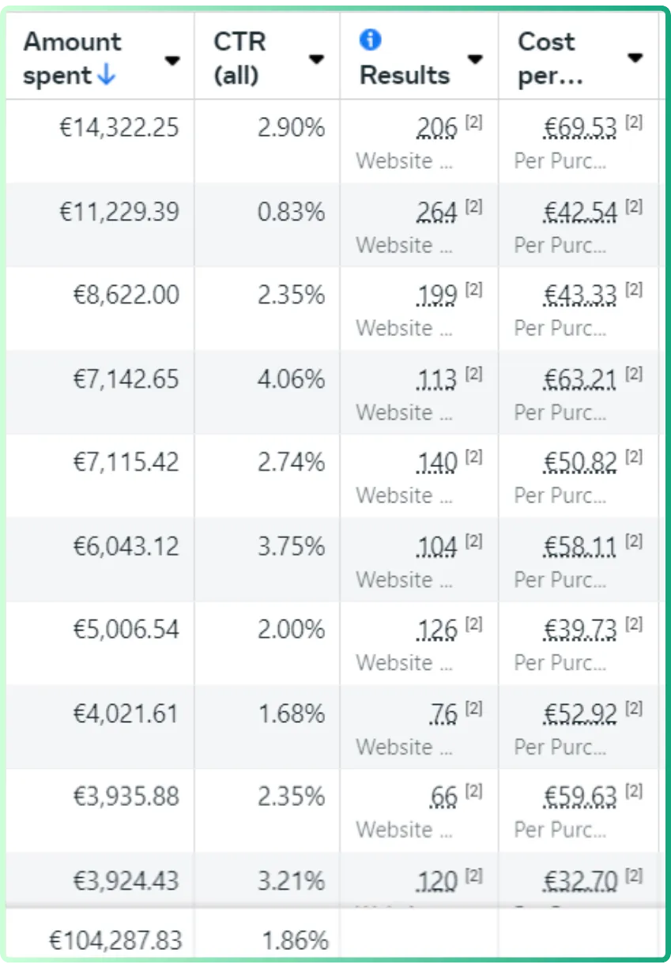671x968 pixels.
Task: Open the Results column dropdown arrow
Action: tap(475, 59)
